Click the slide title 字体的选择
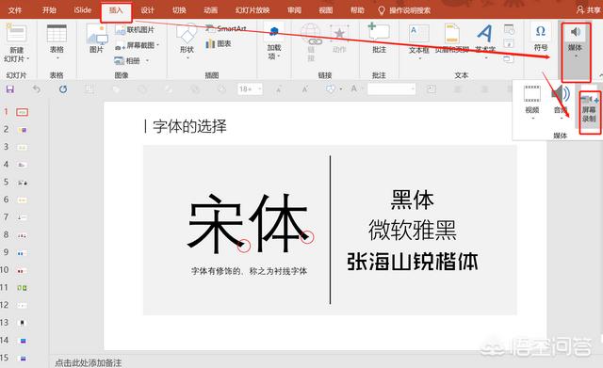 pyautogui.click(x=189, y=126)
